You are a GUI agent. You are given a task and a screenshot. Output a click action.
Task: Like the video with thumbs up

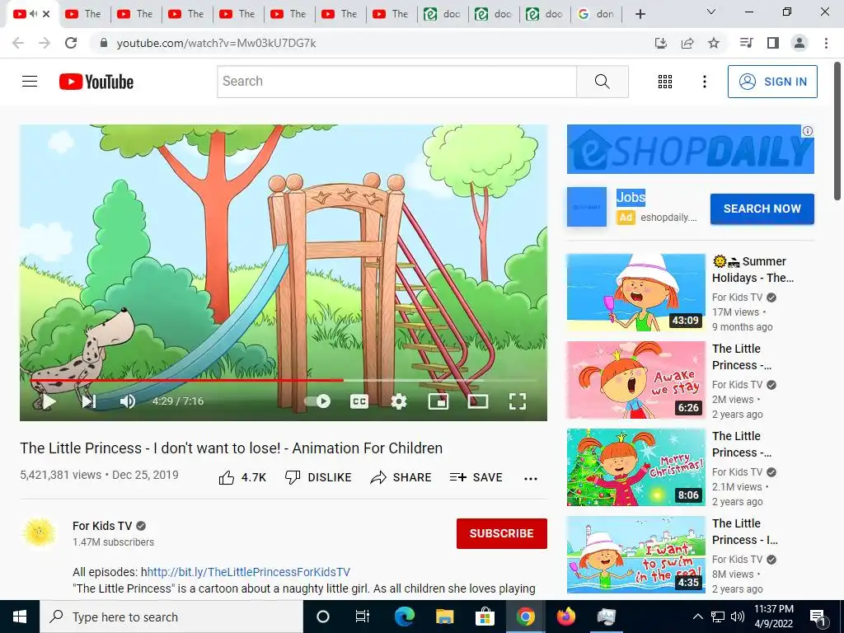click(242, 477)
